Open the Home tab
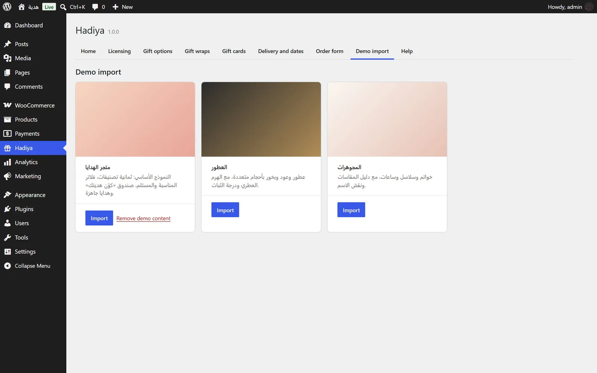The height and width of the screenshot is (373, 597). 88,51
